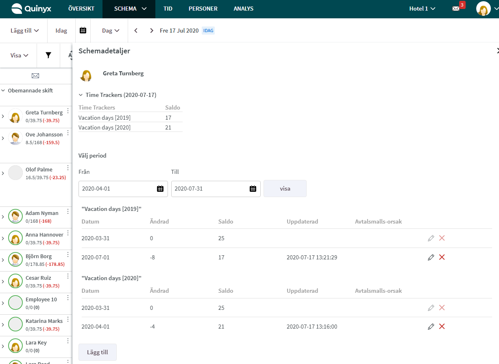Select Björn Borg name in list

tap(39, 256)
